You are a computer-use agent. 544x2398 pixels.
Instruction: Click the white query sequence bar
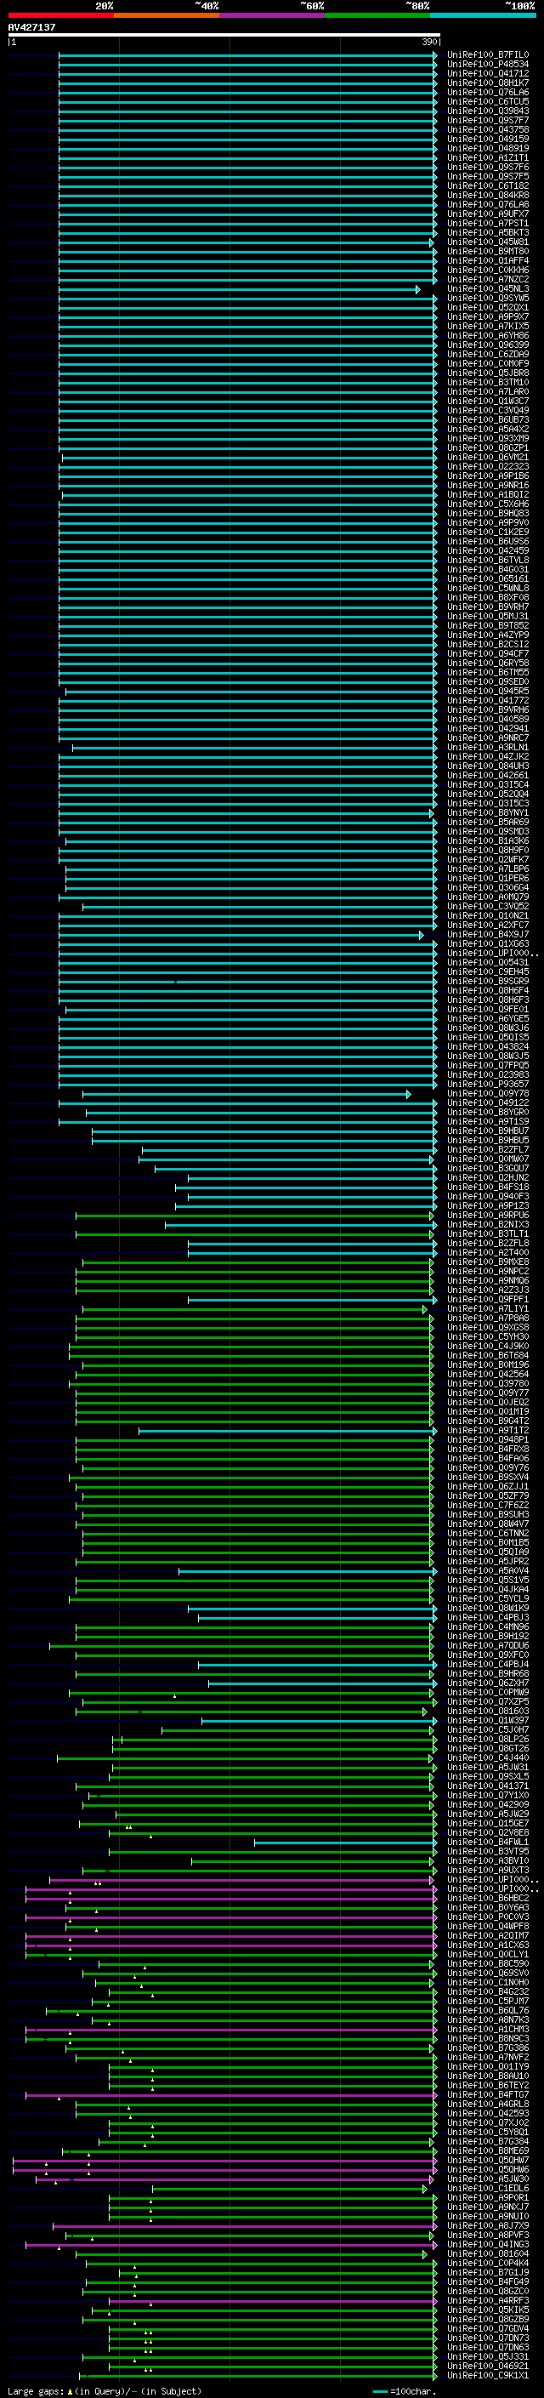[224, 34]
